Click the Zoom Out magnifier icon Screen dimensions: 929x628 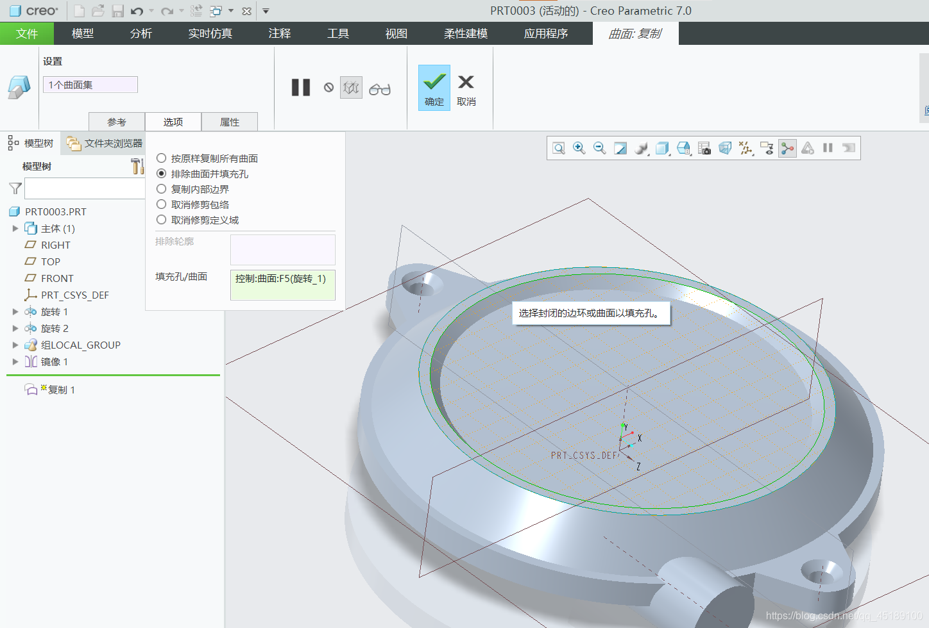tap(599, 148)
